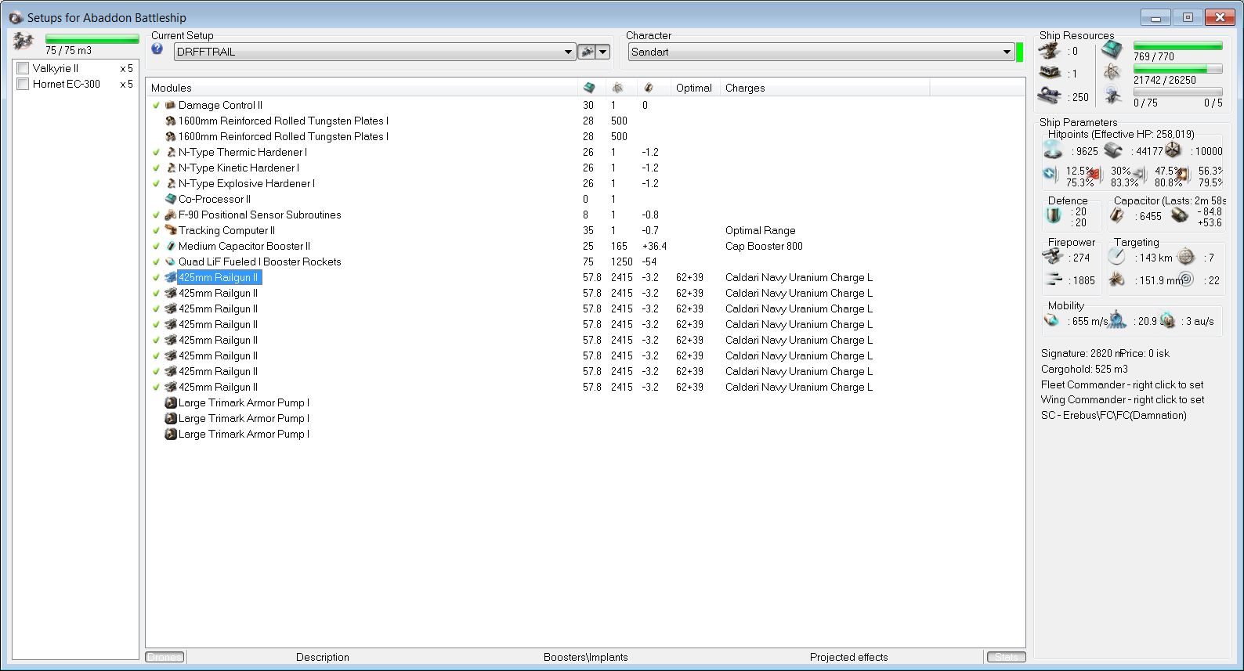Toggle the Quad LiF Fueled I Booster Rockets checkmark
Viewport: 1244px width, 671px height.
click(157, 262)
